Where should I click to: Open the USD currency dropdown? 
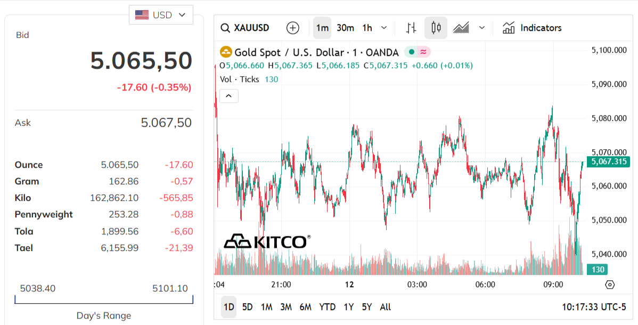pyautogui.click(x=161, y=15)
